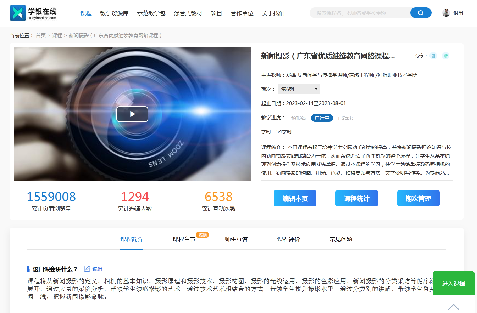Click the green 进入课程 button
Viewport: 477px width, 313px height.
453,283
